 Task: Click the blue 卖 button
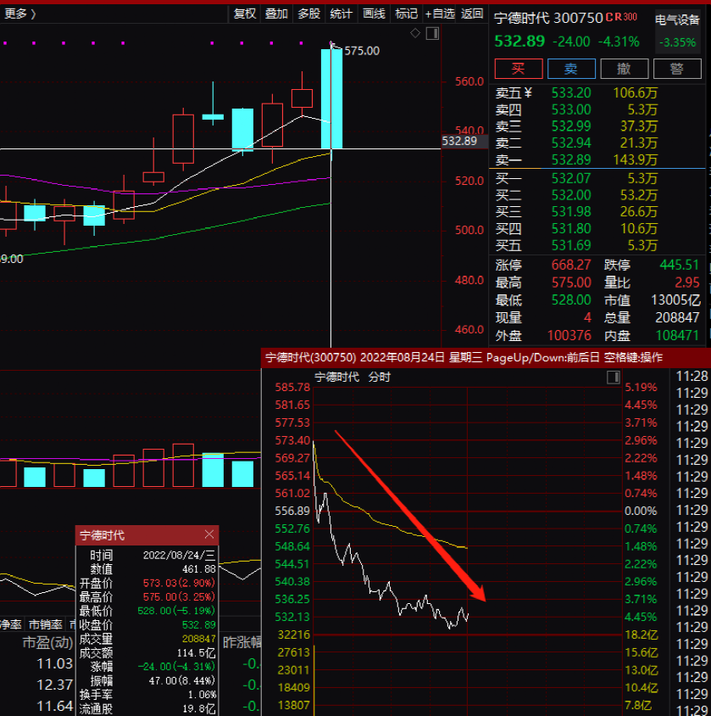click(571, 69)
